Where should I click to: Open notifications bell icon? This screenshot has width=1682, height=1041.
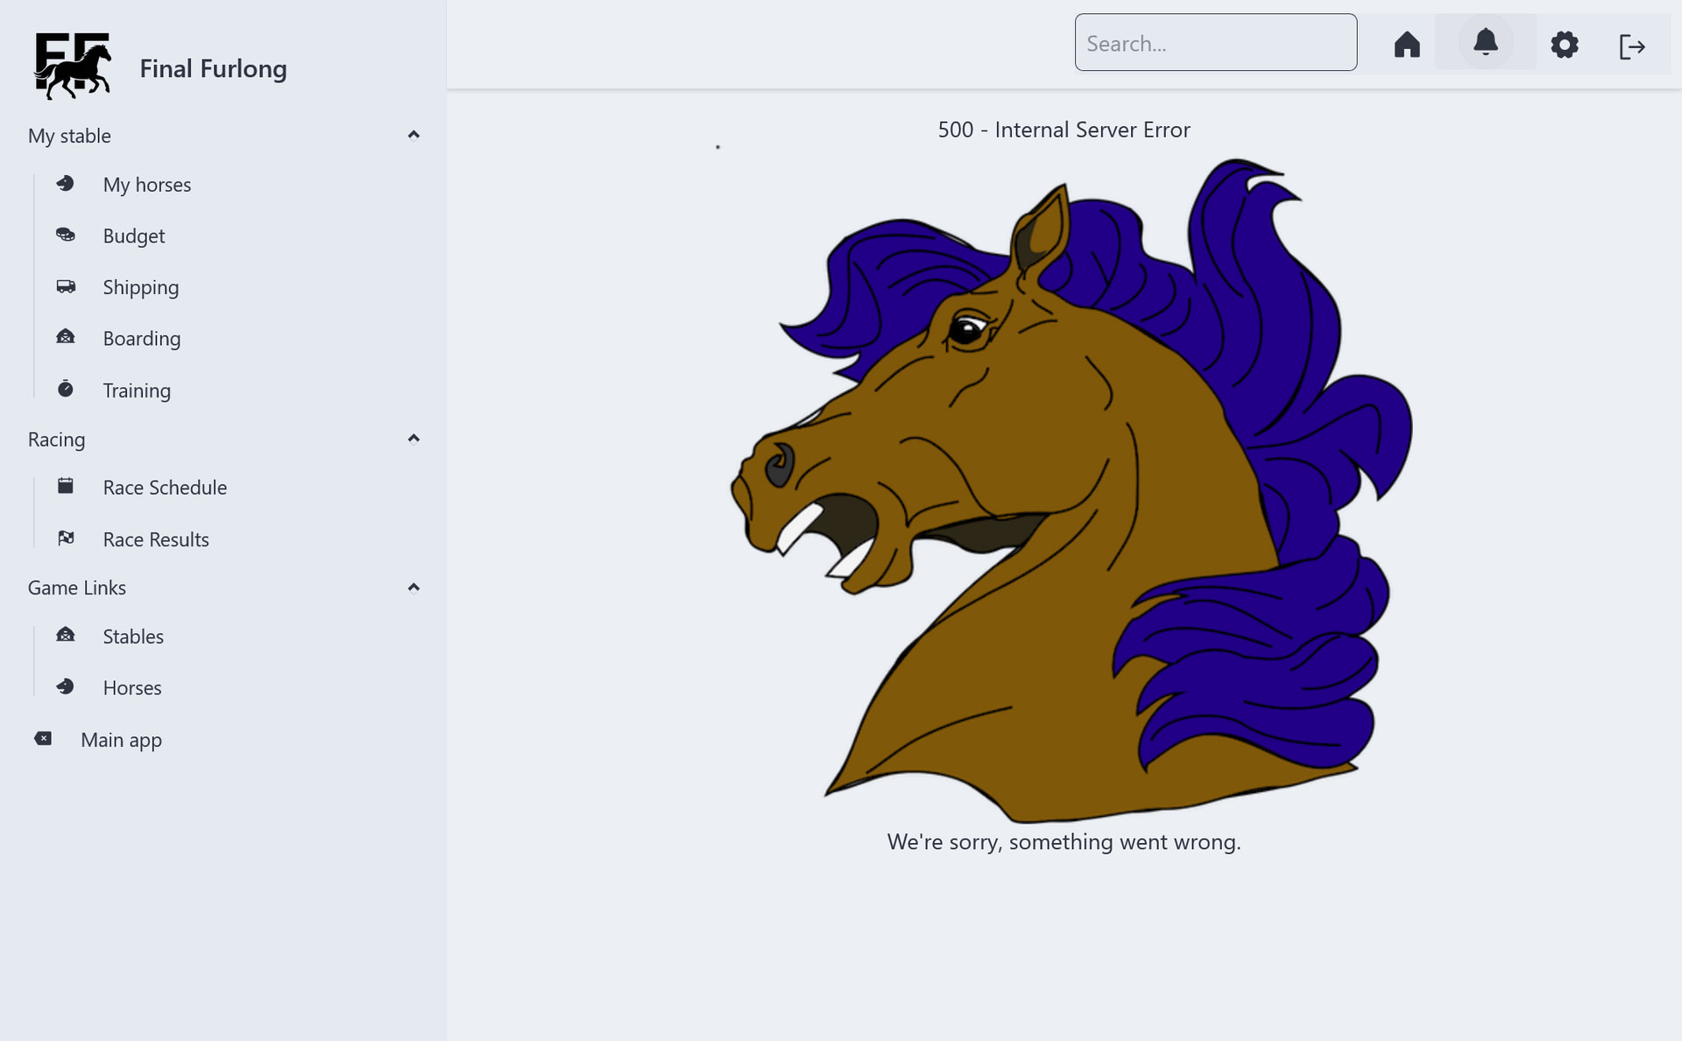1485,42
